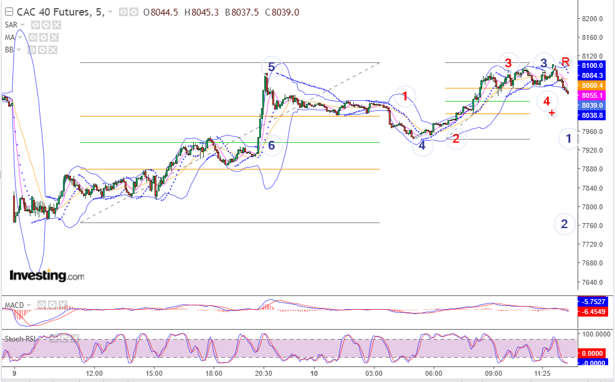Select the red wave marker 3
This screenshot has height=382, width=615.
[x=508, y=63]
